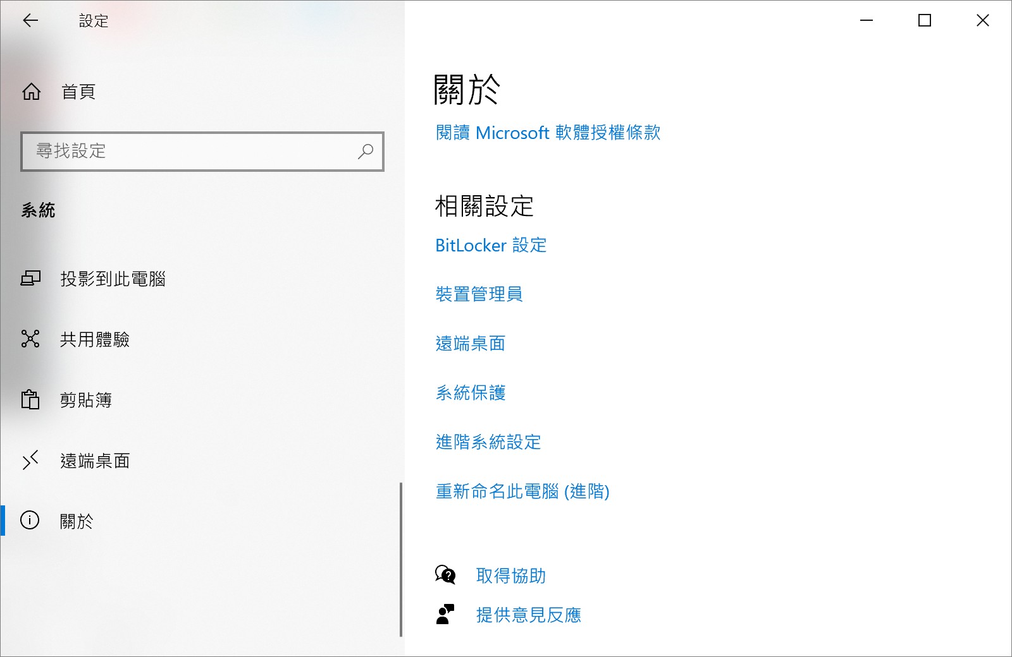Screen dimensions: 1012x657
Task: Click 重新命名此電腦 (進階) link
Action: 522,491
